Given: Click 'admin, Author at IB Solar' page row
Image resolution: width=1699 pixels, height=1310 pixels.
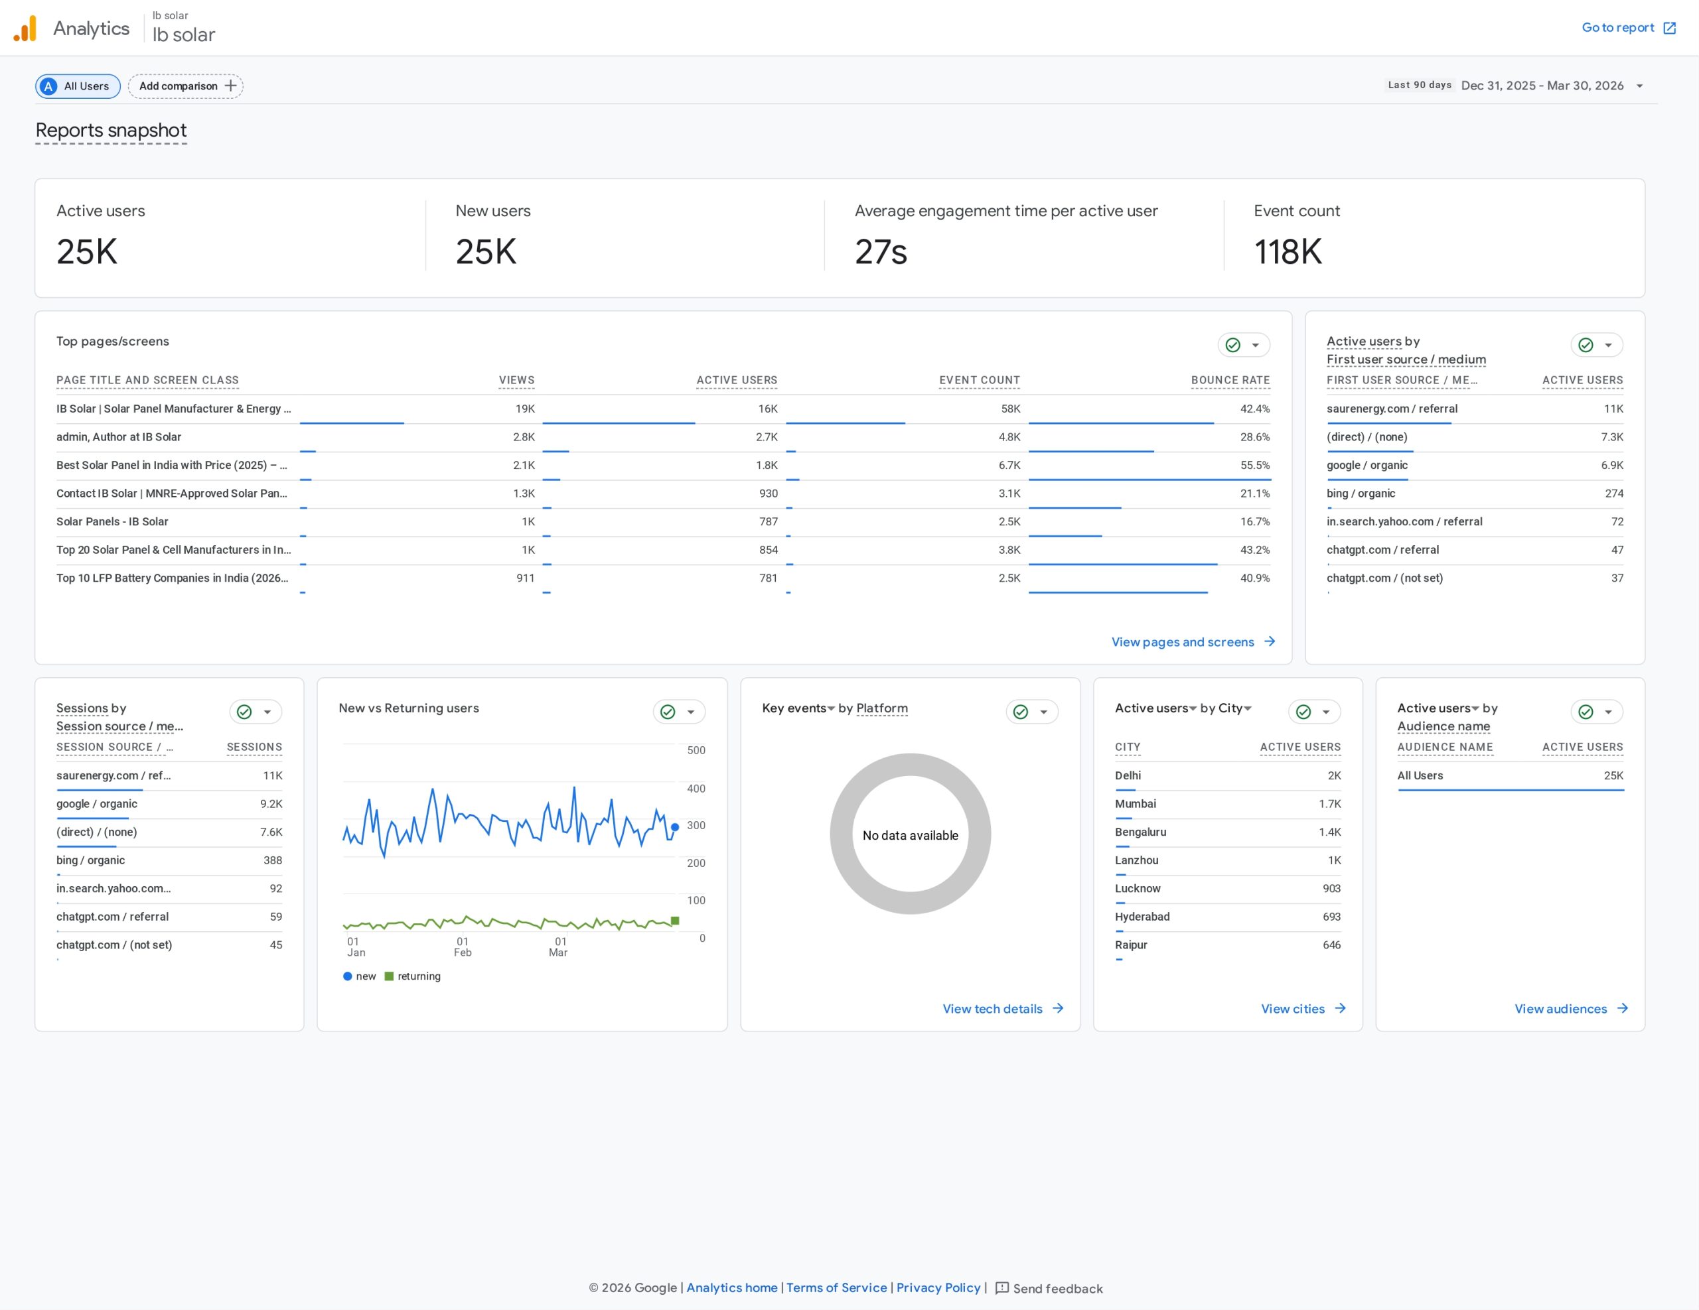Looking at the screenshot, I should pos(663,437).
